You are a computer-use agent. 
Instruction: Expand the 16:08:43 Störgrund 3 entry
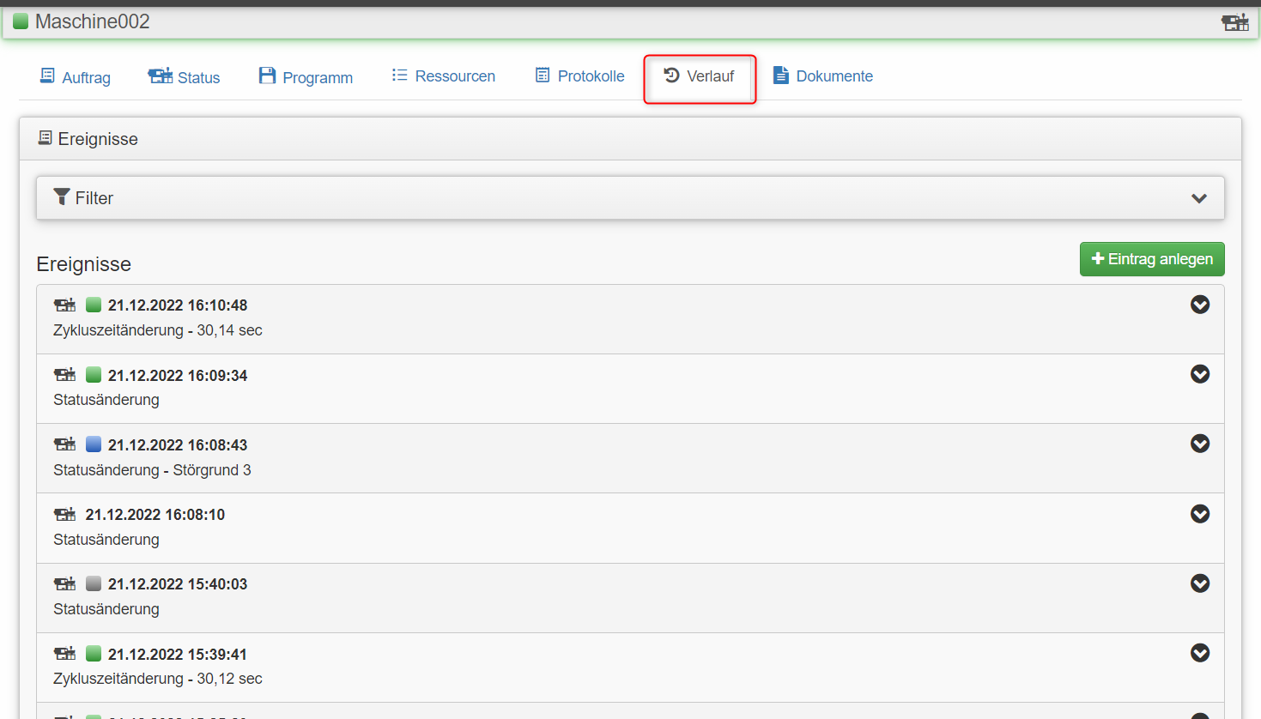1199,444
